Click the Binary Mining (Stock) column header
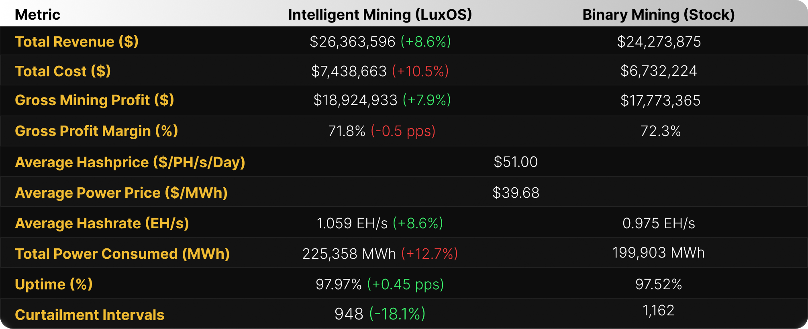The image size is (808, 329). coord(659,15)
